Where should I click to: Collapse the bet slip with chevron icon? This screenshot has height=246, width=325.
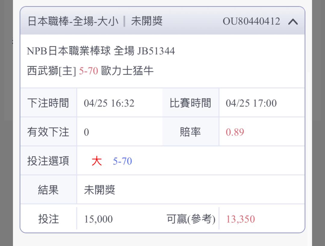pyautogui.click(x=293, y=22)
